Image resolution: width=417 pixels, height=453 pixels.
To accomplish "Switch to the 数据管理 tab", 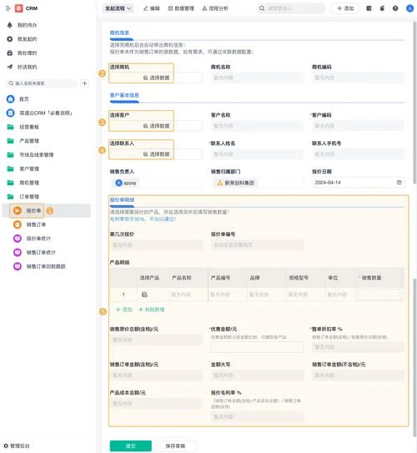I will pos(181,8).
